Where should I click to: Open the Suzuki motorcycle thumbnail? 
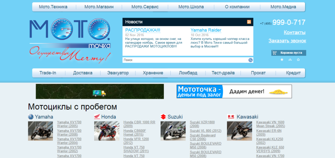click(x=173, y=131)
